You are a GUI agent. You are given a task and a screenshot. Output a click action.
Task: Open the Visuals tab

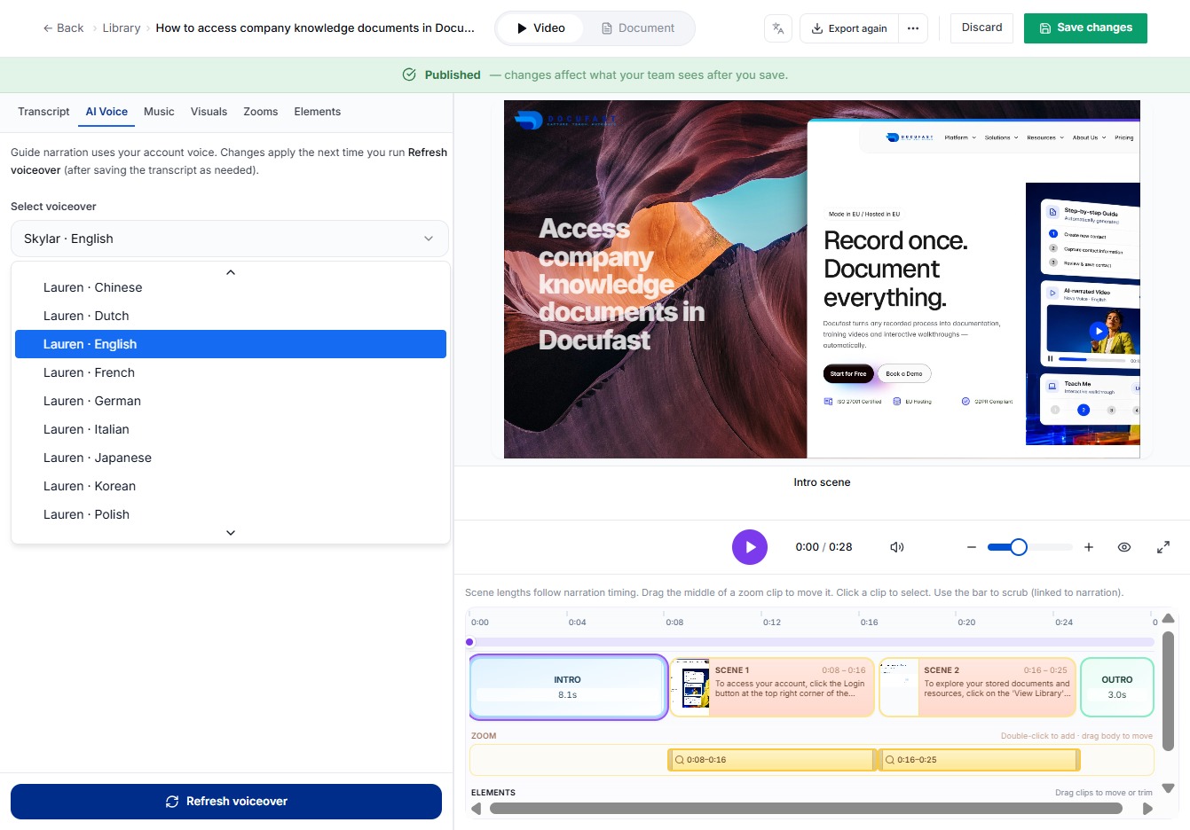(x=209, y=112)
